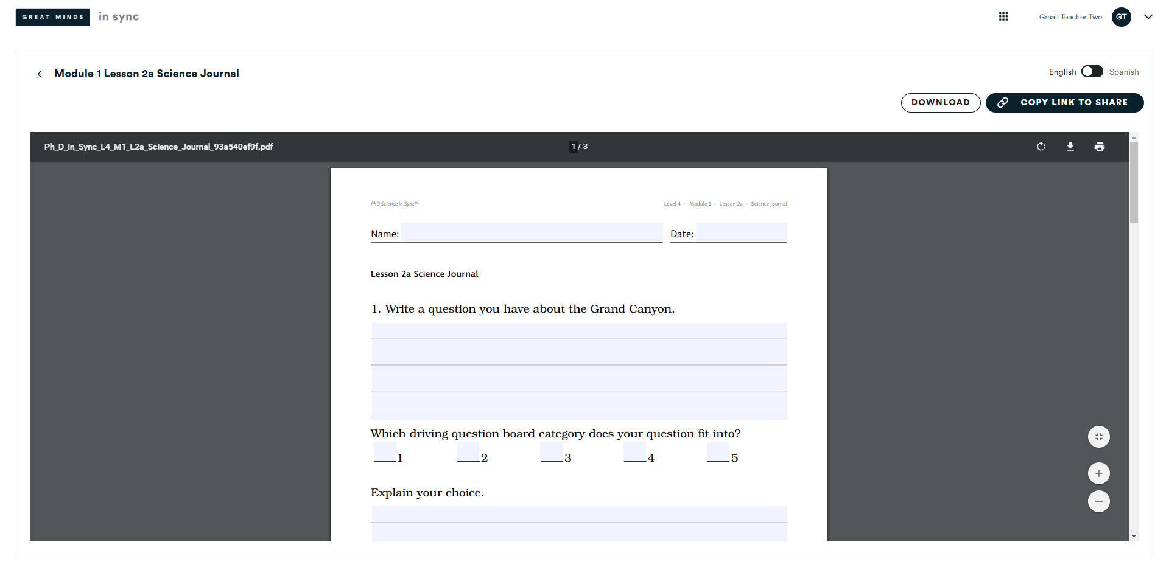Select the English language label
Image resolution: width=1169 pixels, height=570 pixels.
pos(1062,72)
